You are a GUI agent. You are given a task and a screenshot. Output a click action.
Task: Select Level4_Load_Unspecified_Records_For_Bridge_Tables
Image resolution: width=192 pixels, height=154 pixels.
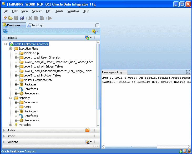point(58,71)
